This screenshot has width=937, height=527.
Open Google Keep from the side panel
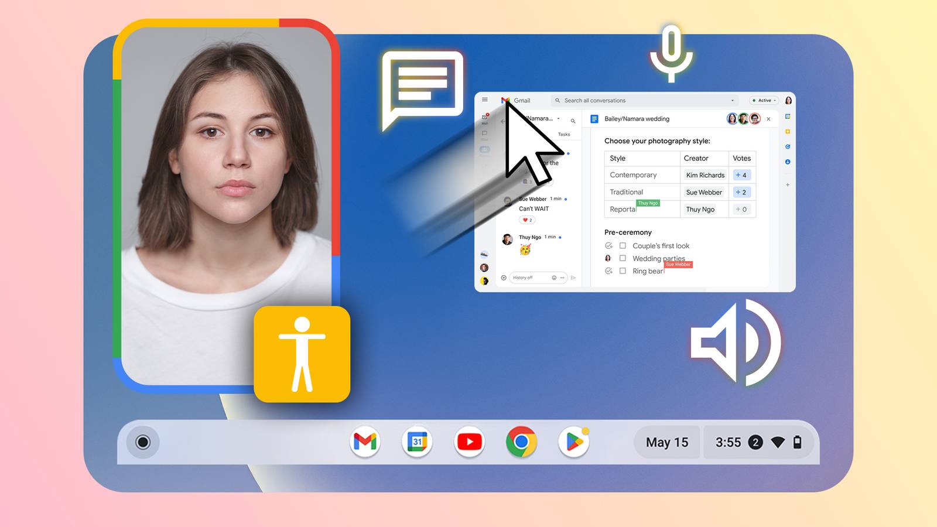pyautogui.click(x=787, y=131)
